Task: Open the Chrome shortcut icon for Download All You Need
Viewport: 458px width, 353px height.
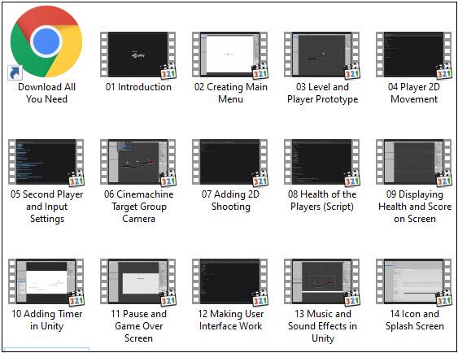Action: (x=46, y=42)
